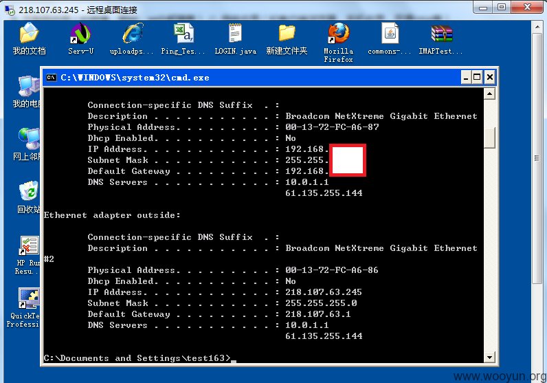Launch the Mozilla Firefox shortcut

click(338, 33)
